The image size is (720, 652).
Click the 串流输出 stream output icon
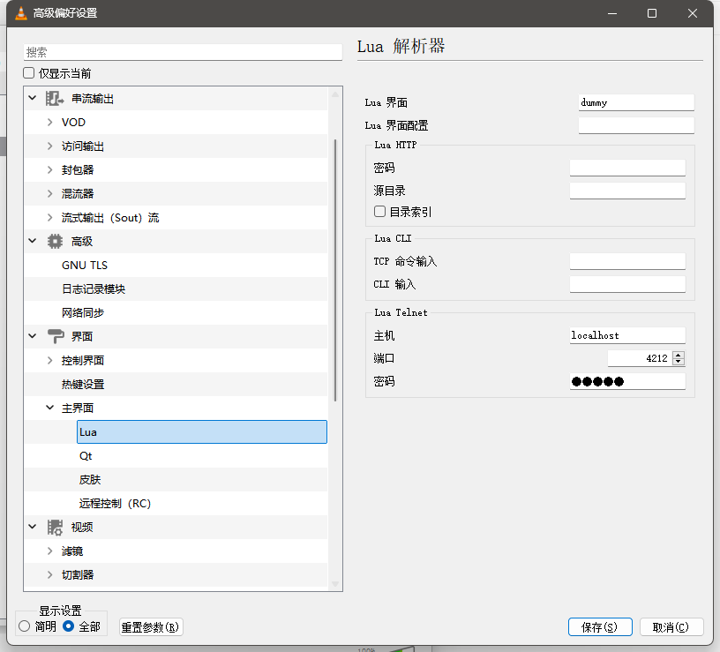click(55, 98)
